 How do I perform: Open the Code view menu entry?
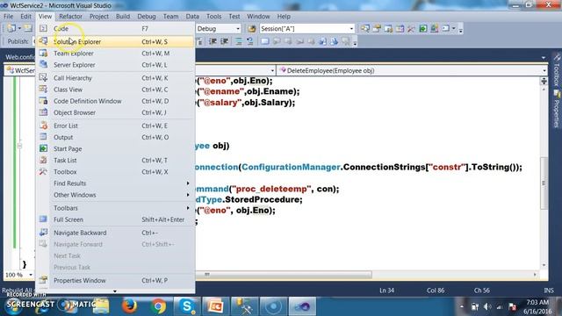pyautogui.click(x=115, y=29)
